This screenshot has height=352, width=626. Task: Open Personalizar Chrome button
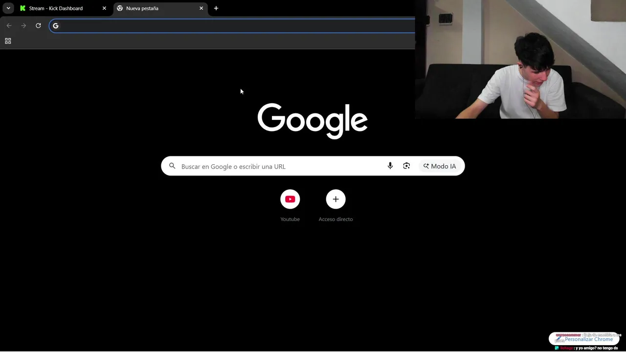tap(584, 339)
